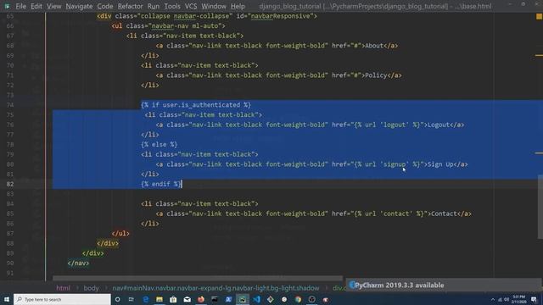The width and height of the screenshot is (543, 305).
Task: Launch Microsoft Edge from taskbar
Action: 145,299
